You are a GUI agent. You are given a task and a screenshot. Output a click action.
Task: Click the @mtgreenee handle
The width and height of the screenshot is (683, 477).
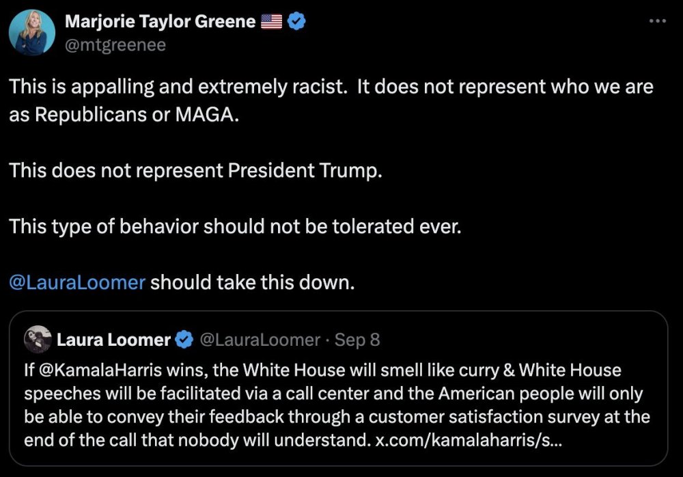pos(115,45)
